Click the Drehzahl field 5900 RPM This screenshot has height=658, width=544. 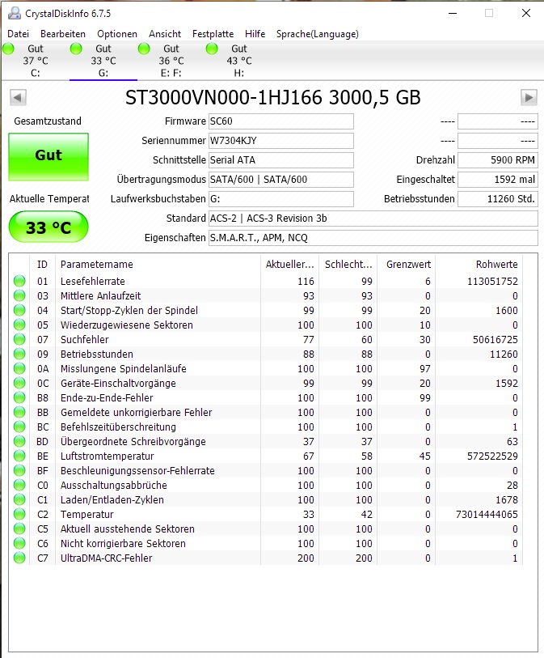(497, 160)
